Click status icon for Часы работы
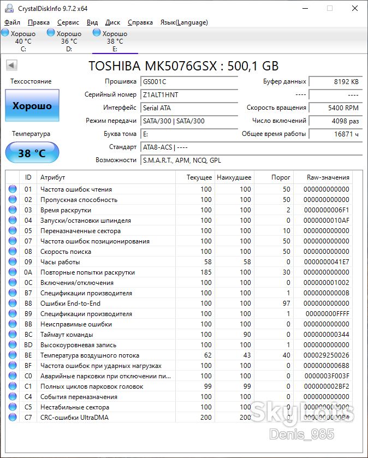 click(13, 261)
